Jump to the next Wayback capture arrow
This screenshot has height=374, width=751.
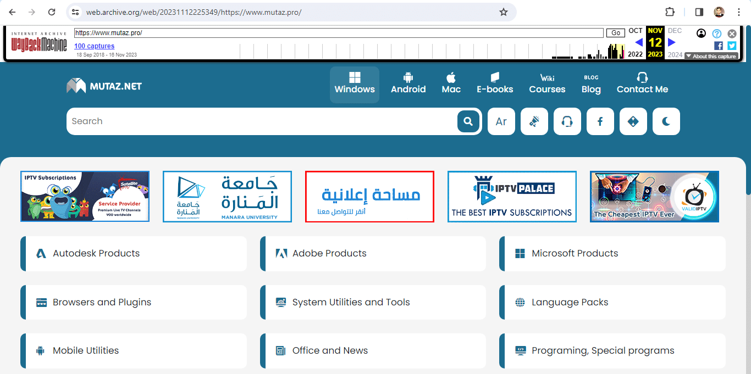[671, 42]
